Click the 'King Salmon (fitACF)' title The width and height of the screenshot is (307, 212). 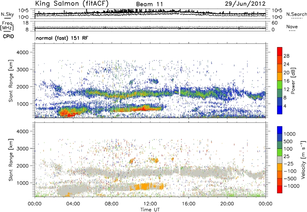point(71,3)
